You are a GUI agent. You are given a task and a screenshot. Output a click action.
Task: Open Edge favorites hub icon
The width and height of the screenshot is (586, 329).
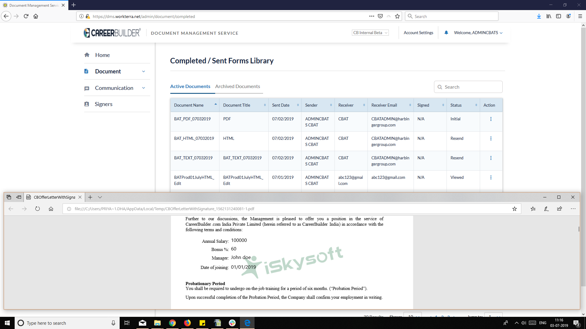click(x=533, y=209)
